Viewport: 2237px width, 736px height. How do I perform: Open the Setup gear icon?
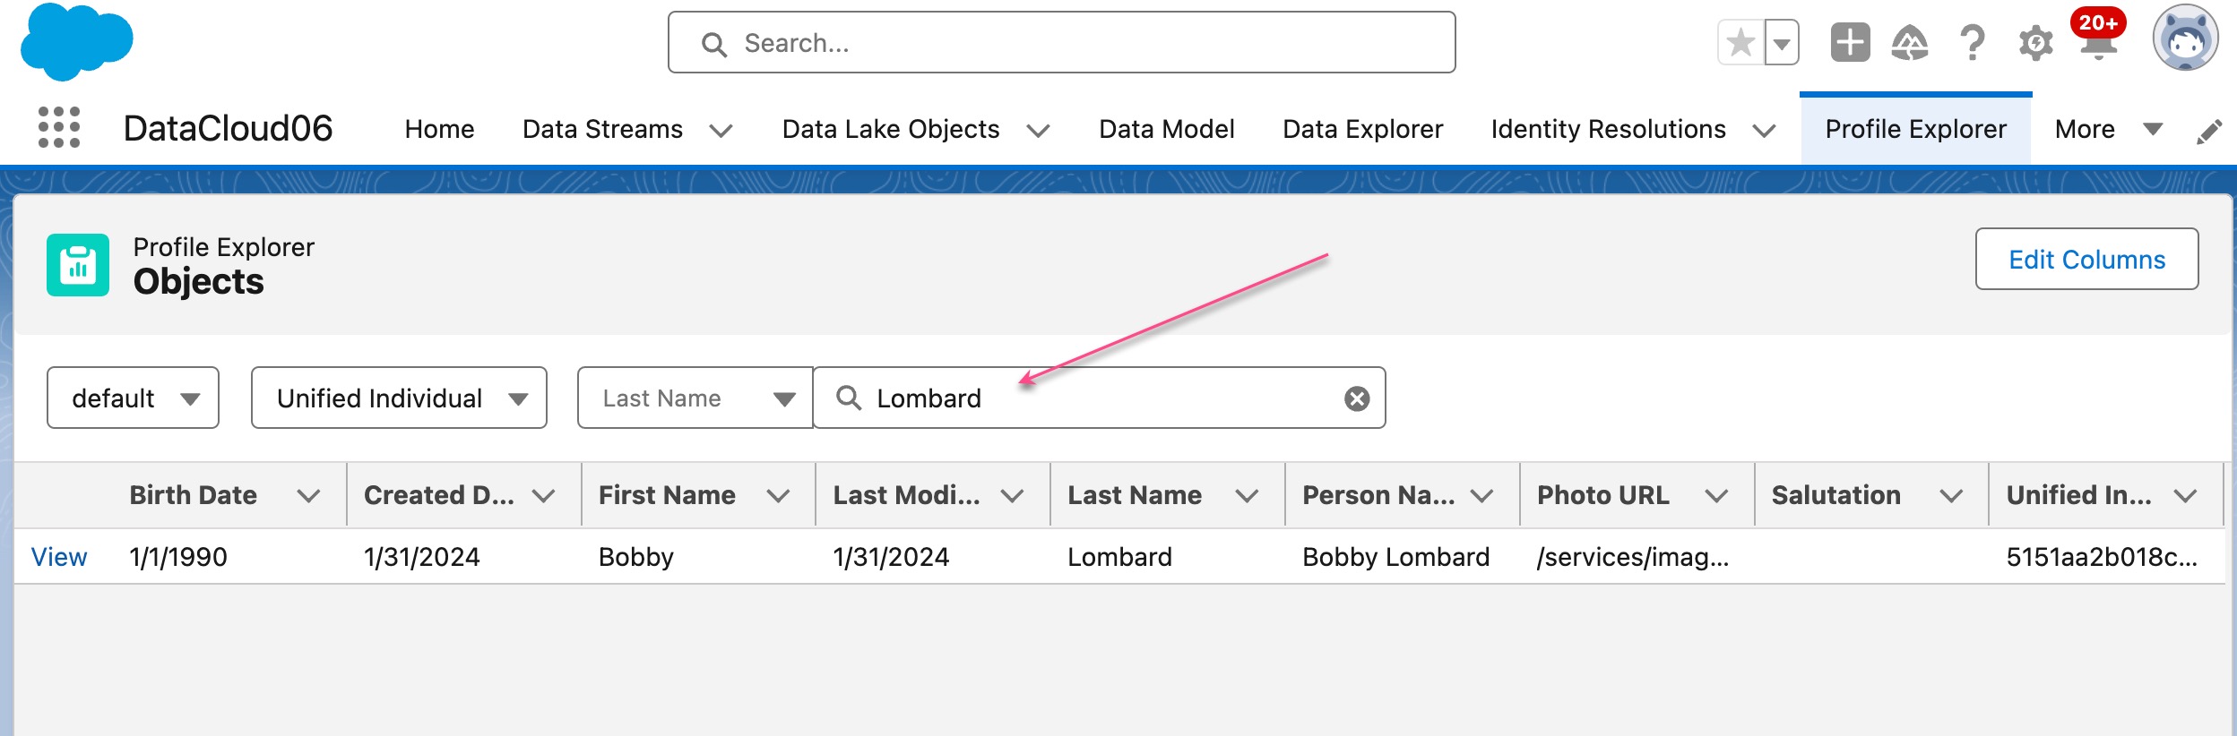pyautogui.click(x=2035, y=42)
